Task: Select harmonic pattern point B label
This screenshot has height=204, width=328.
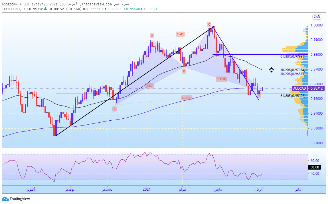Action: [x=184, y=71]
